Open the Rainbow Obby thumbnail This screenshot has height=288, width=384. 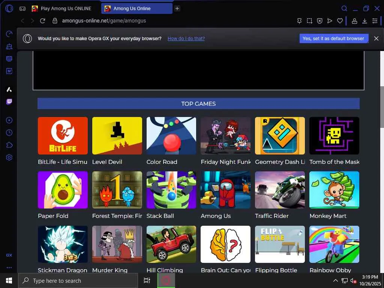[x=334, y=244]
